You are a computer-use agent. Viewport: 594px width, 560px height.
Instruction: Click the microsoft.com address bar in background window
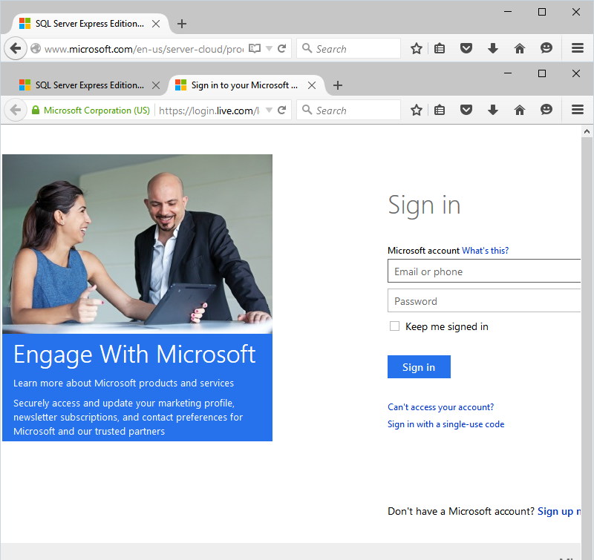coord(144,49)
